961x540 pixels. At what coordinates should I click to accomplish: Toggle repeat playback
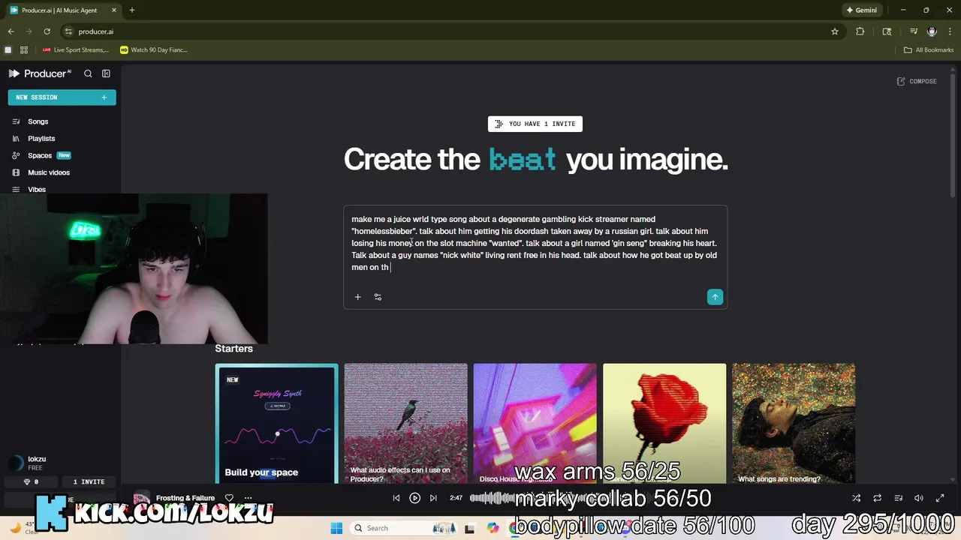[x=877, y=498]
